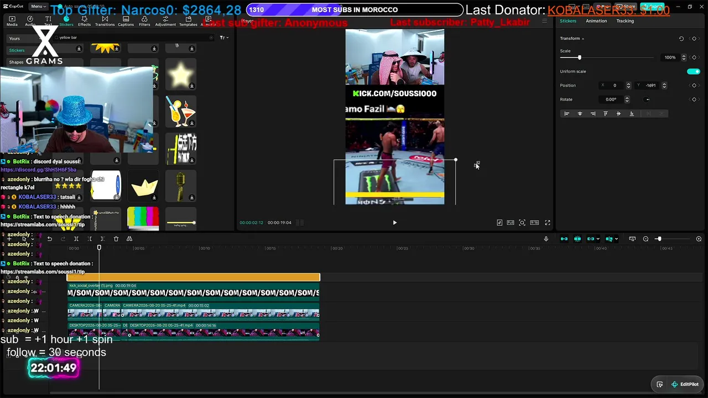708x398 pixels.
Task: Select the orange sticker clip on the timeline
Action: click(x=194, y=277)
